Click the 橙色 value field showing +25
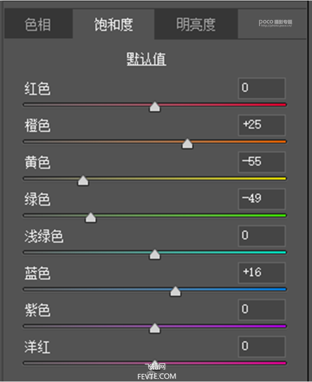312x382 pixels. [x=261, y=125]
